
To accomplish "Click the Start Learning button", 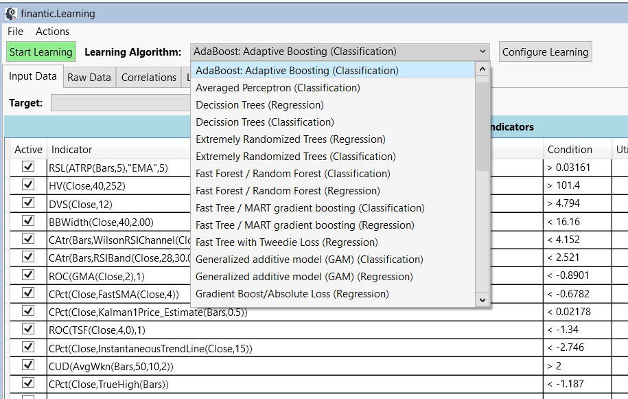I will [41, 52].
